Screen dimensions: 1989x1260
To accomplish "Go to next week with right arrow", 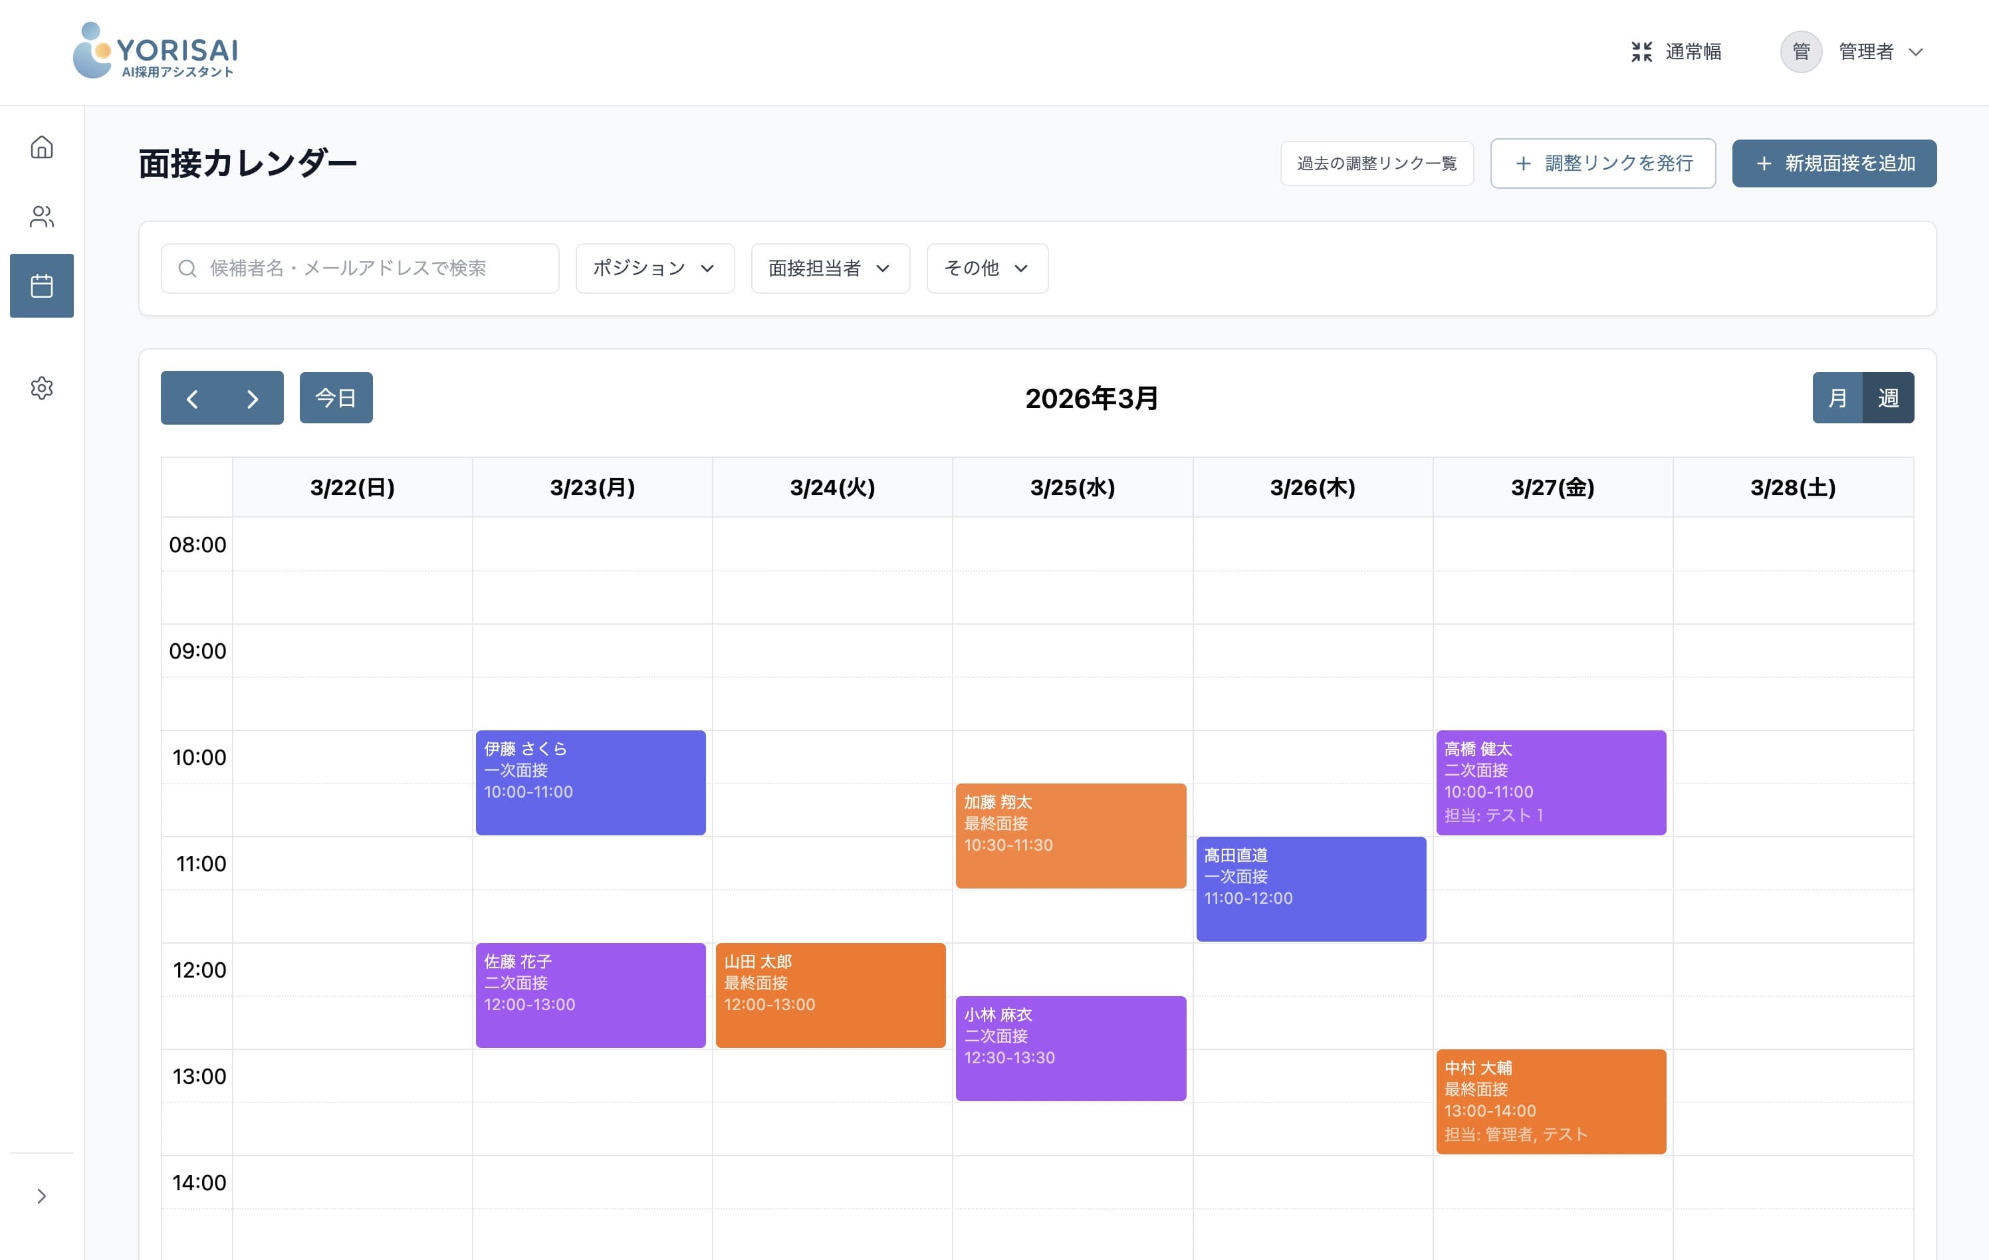I will (x=253, y=398).
